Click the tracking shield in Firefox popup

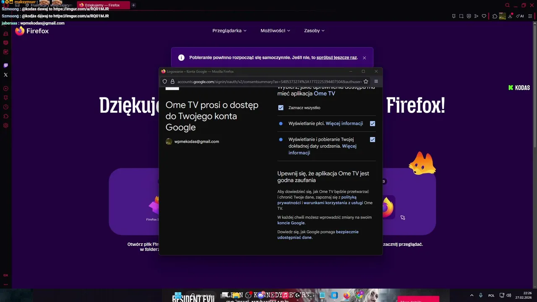165,81
